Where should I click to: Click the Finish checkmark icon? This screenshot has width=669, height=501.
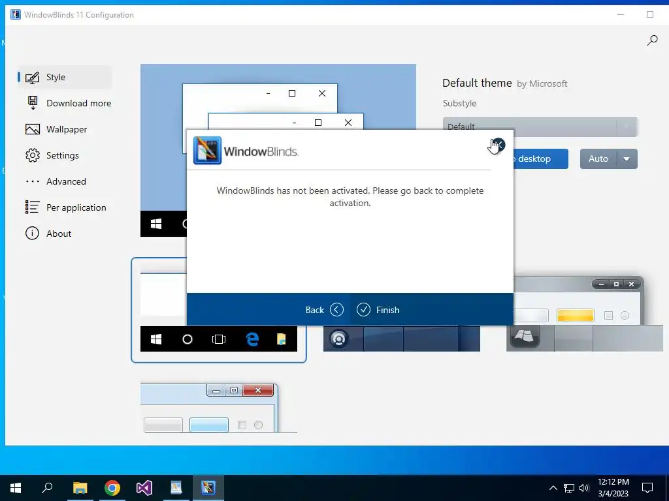tap(363, 310)
